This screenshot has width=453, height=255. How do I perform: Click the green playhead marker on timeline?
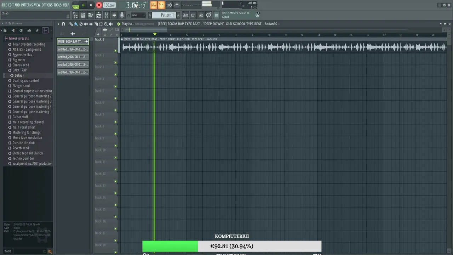point(155,34)
